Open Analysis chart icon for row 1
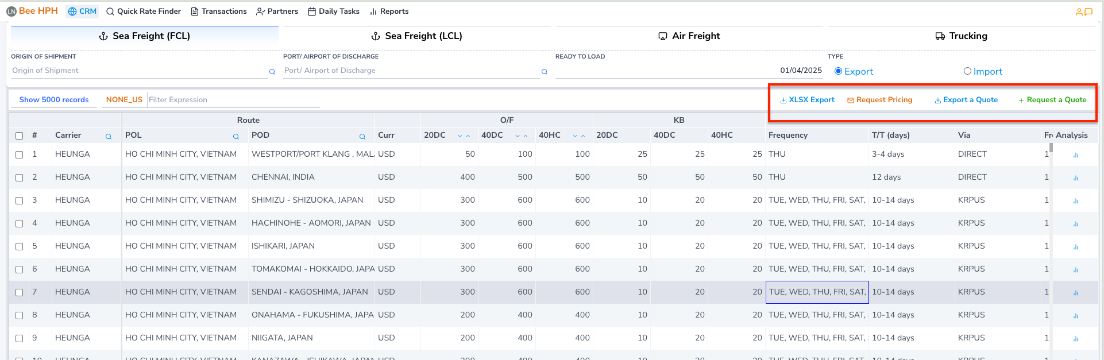This screenshot has width=1104, height=360. point(1075,154)
